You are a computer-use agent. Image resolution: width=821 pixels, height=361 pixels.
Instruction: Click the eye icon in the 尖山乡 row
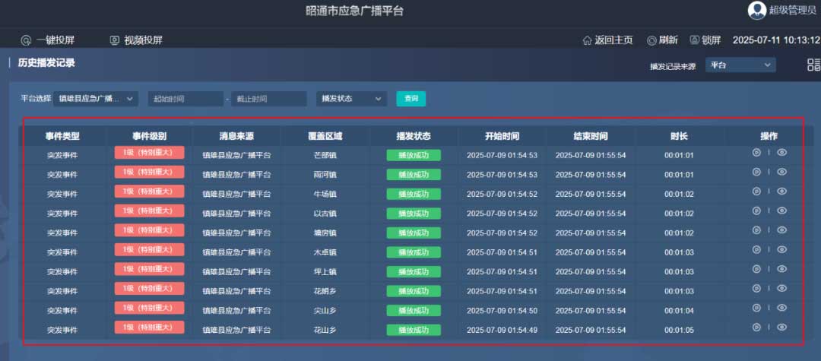781,308
